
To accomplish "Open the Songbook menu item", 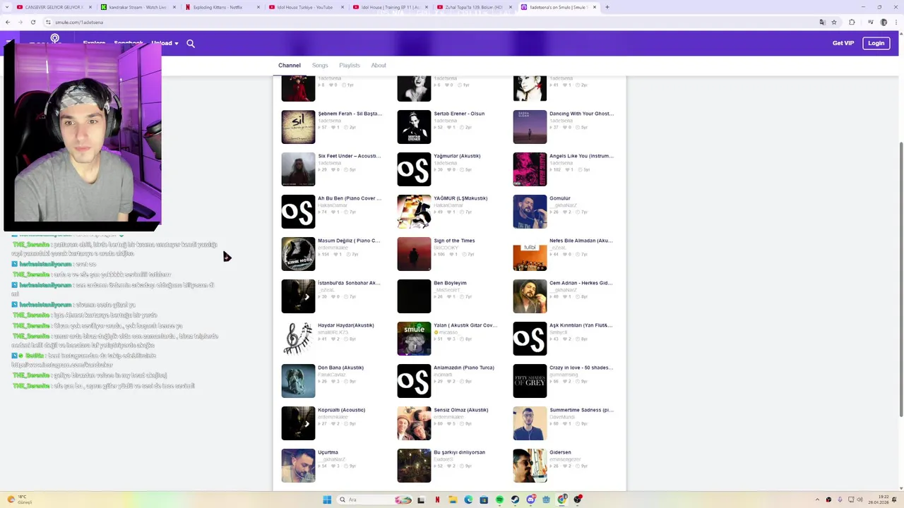I will 129,43.
